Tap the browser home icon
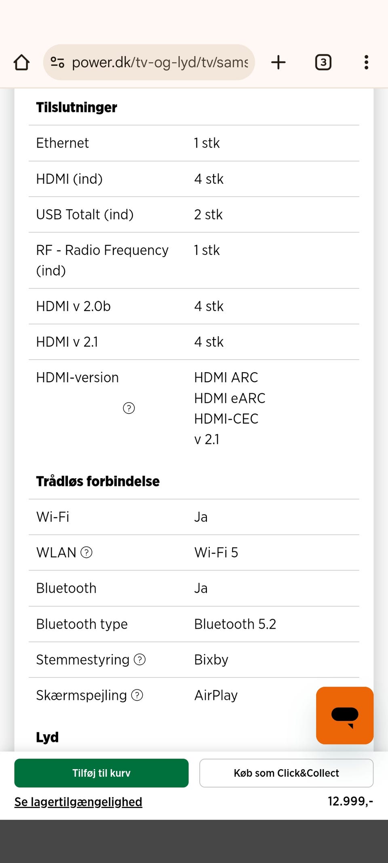This screenshot has height=863, width=388. (x=21, y=63)
